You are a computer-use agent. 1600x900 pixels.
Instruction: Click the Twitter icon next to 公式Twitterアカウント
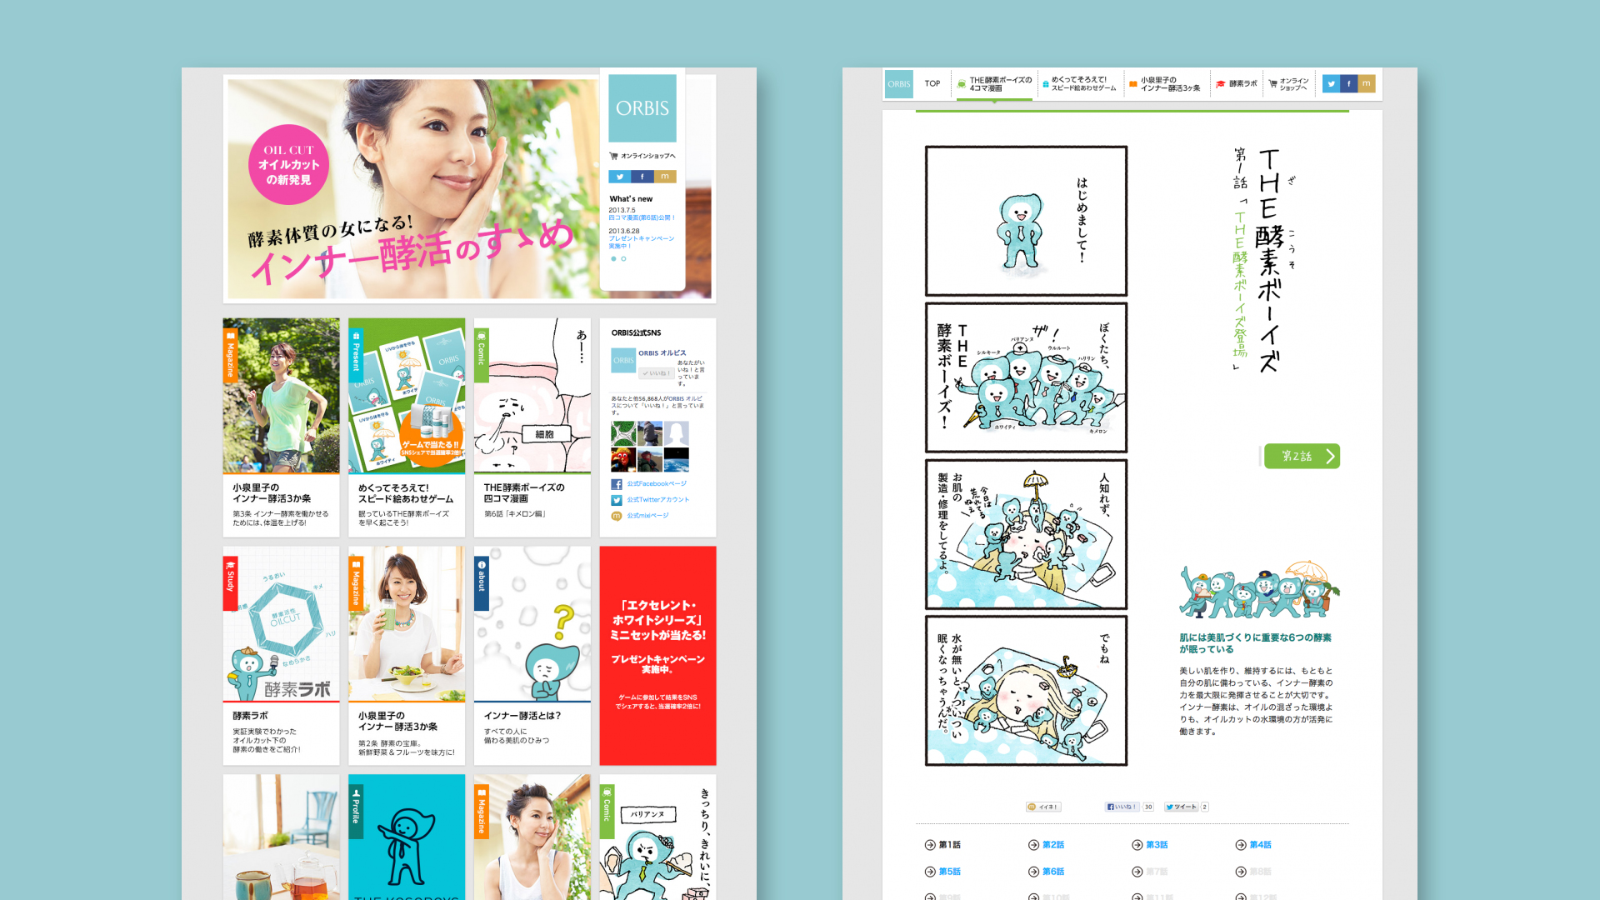click(617, 500)
